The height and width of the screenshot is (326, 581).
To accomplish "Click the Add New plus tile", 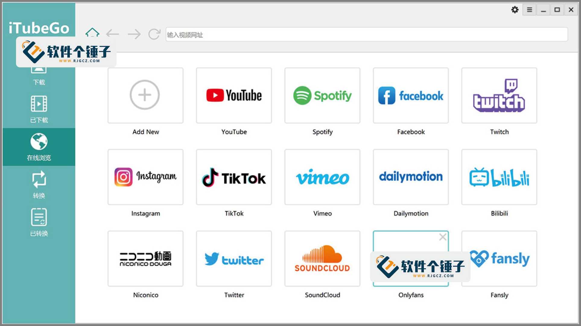I will [x=145, y=95].
